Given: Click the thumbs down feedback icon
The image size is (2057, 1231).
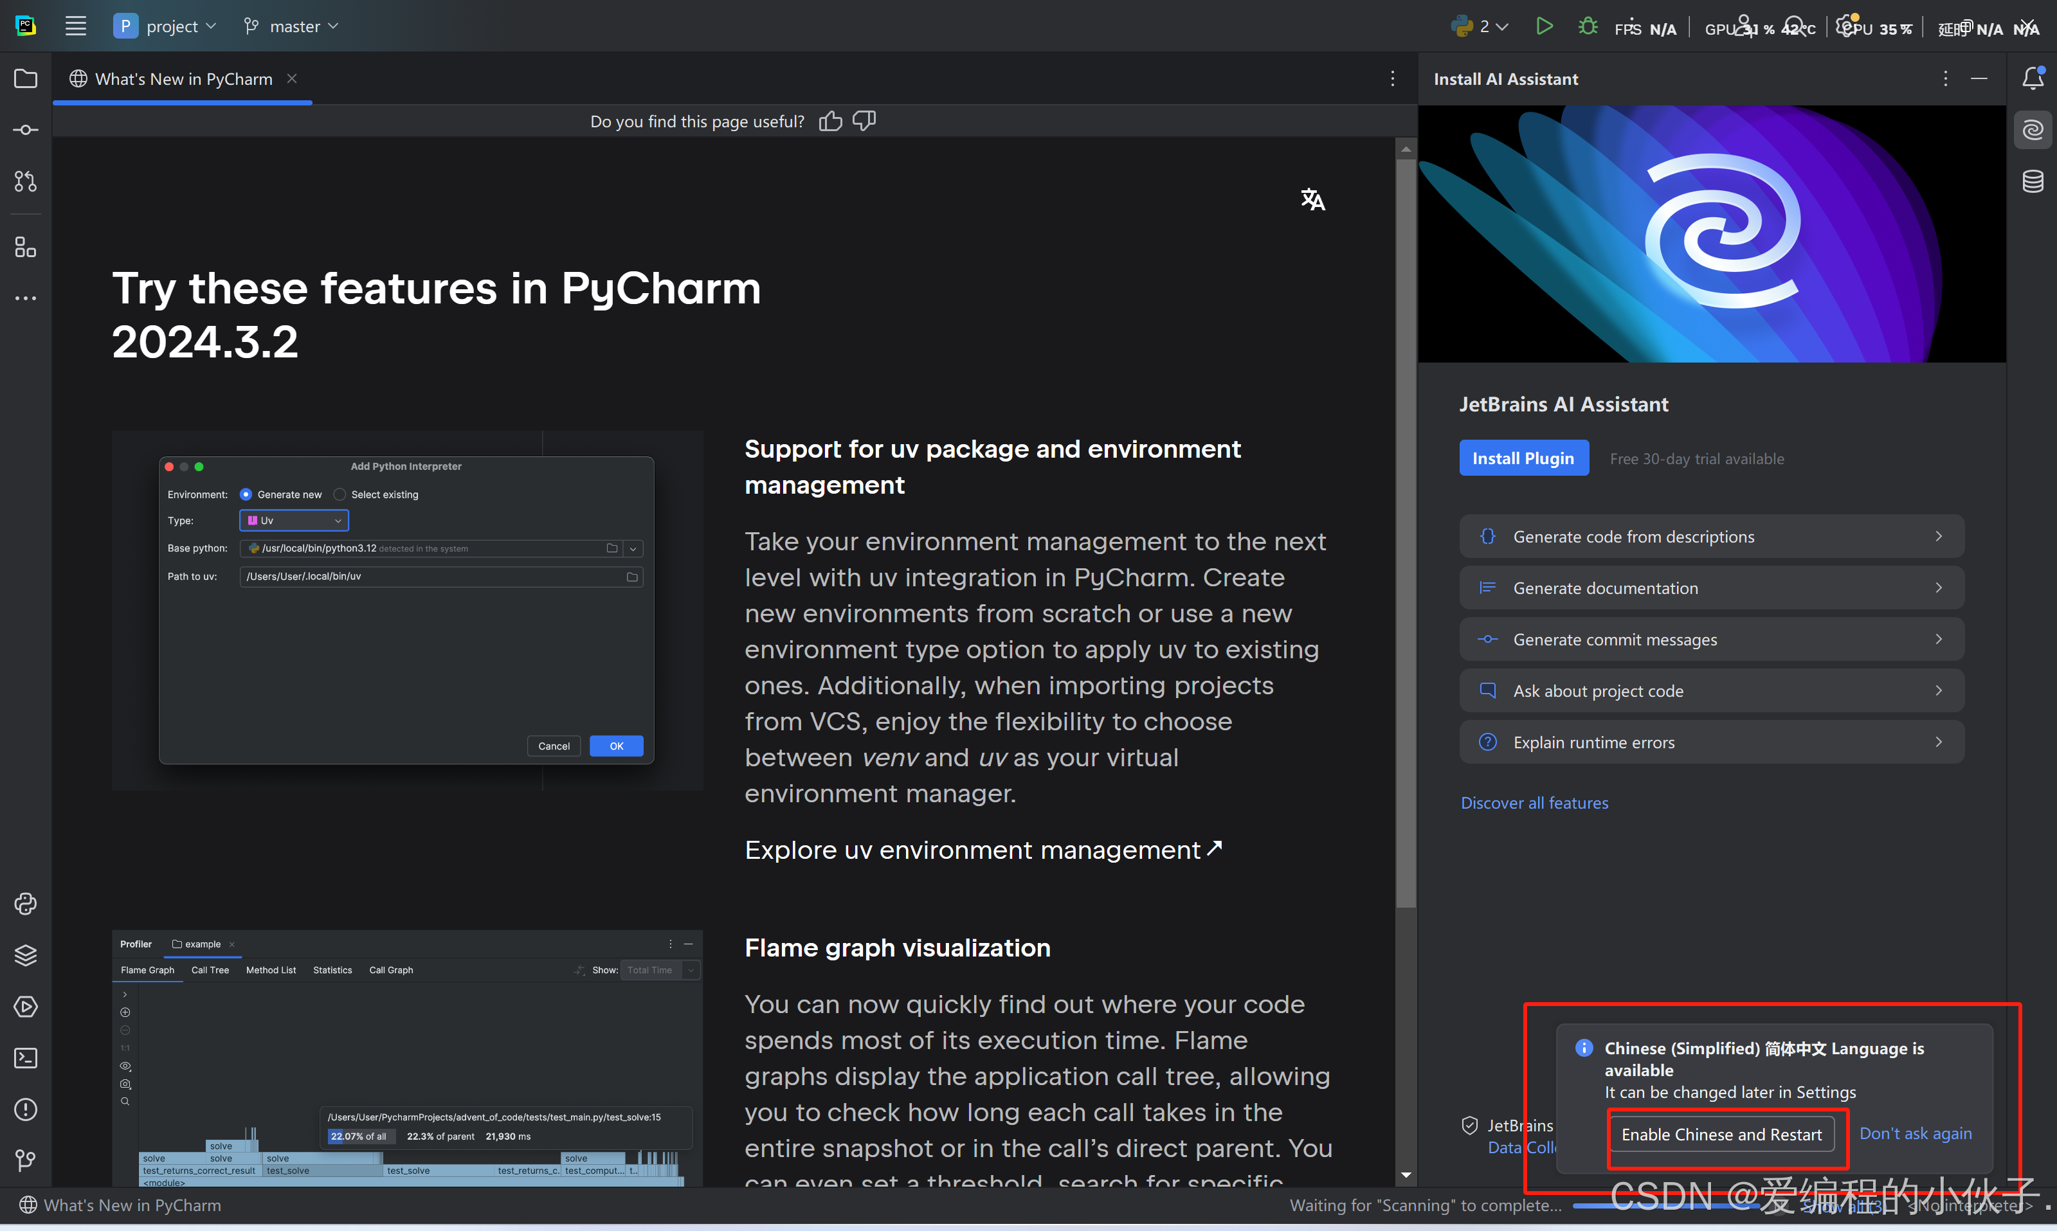Looking at the screenshot, I should point(864,121).
